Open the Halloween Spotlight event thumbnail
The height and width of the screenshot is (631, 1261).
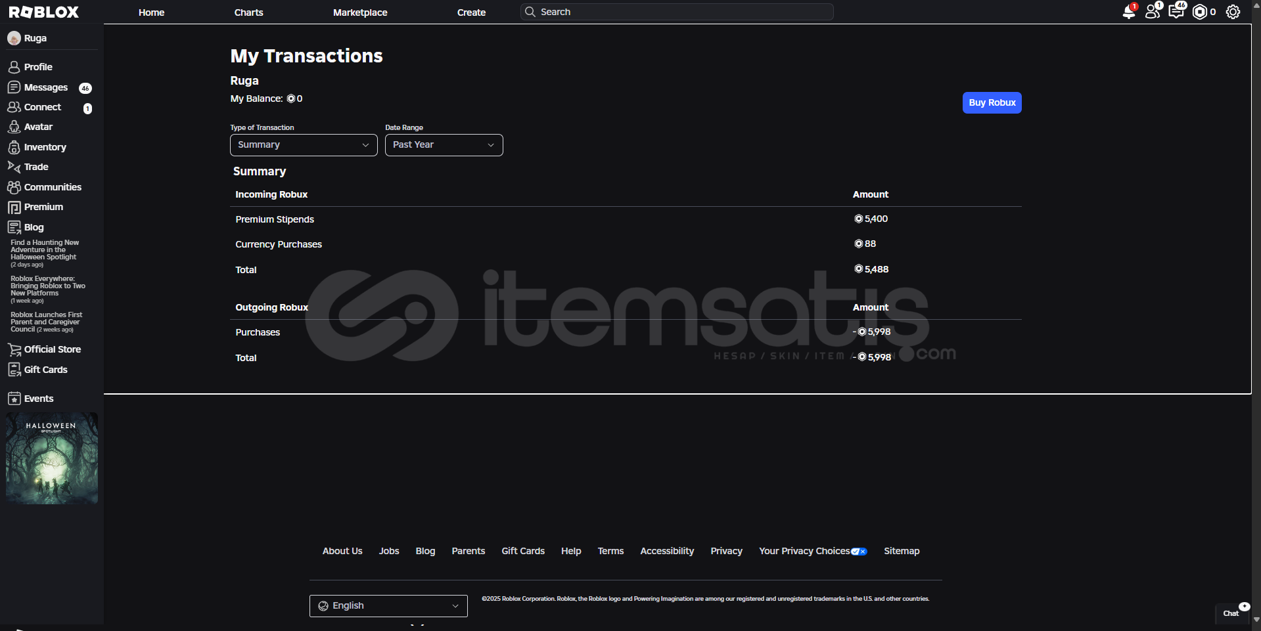tap(52, 458)
